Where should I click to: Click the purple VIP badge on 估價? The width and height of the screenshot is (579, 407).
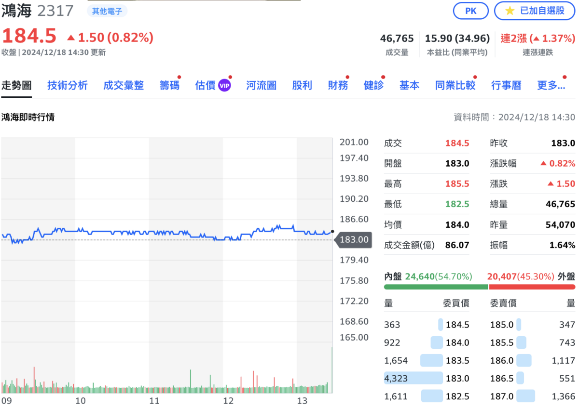point(224,86)
